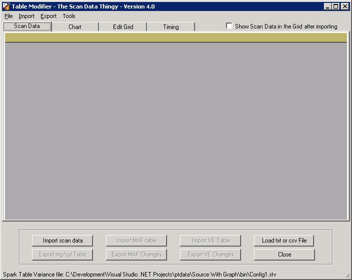Click the Table Modifier app icon in title bar
Image resolution: width=352 pixels, height=280 pixels.
pyautogui.click(x=6, y=6)
